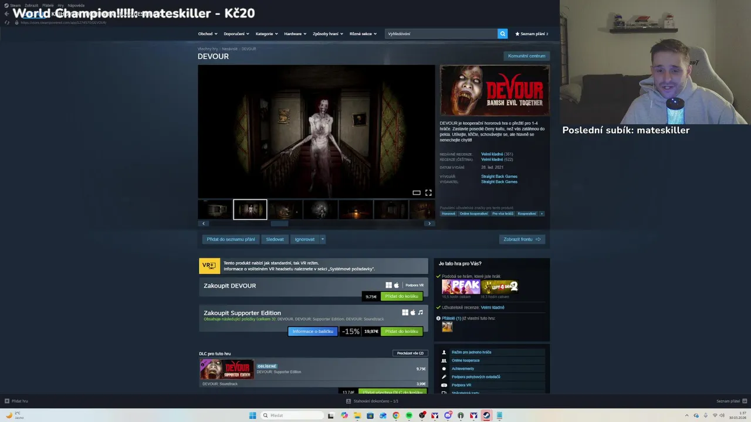
Task: Open Steam icon in the taskbar
Action: [486, 416]
